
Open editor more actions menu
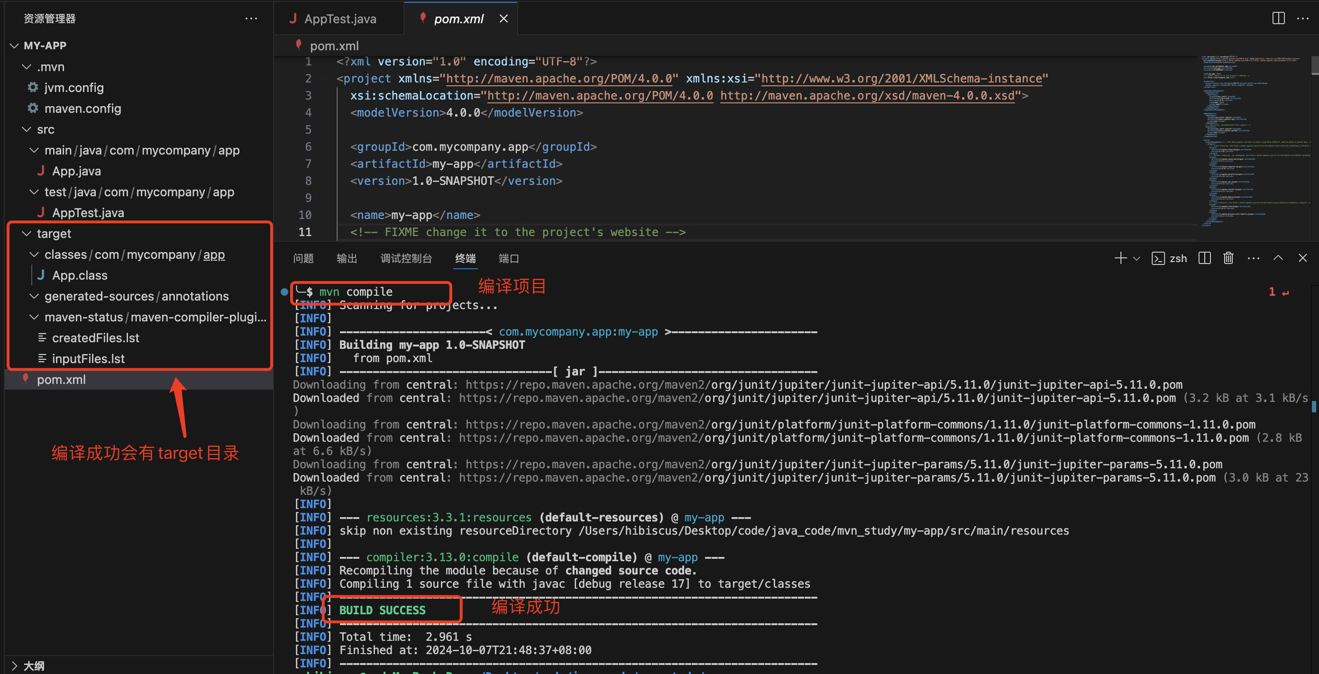[1302, 18]
